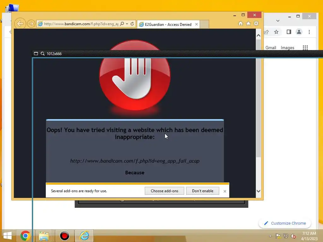Open the Windows Start button
The image size is (323, 242).
point(8,236)
